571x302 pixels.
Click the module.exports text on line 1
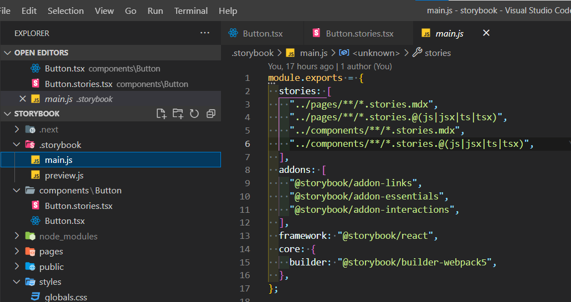[x=305, y=78]
